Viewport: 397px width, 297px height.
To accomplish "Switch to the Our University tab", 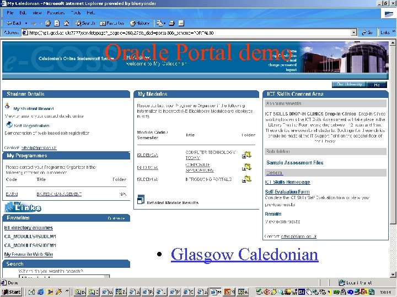I will click(349, 84).
